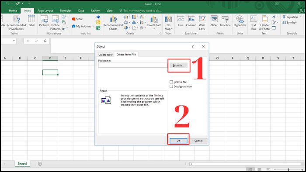Confirm with the OK button

point(178,141)
